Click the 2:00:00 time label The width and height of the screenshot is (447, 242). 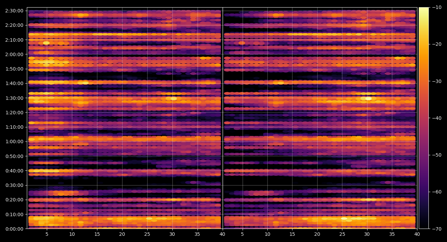click(x=14, y=54)
